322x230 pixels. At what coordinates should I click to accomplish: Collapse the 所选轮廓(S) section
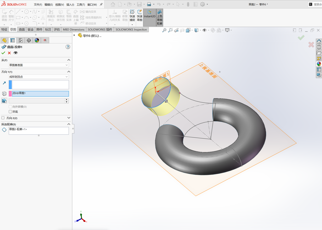coord(69,124)
